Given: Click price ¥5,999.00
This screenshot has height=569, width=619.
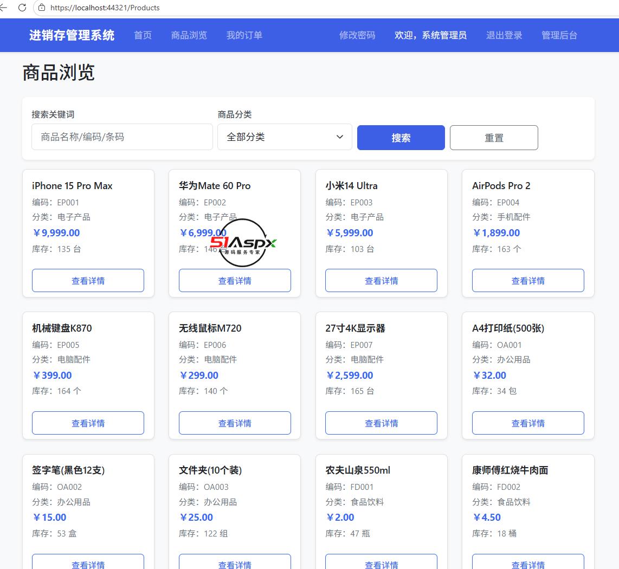Looking at the screenshot, I should tap(350, 233).
